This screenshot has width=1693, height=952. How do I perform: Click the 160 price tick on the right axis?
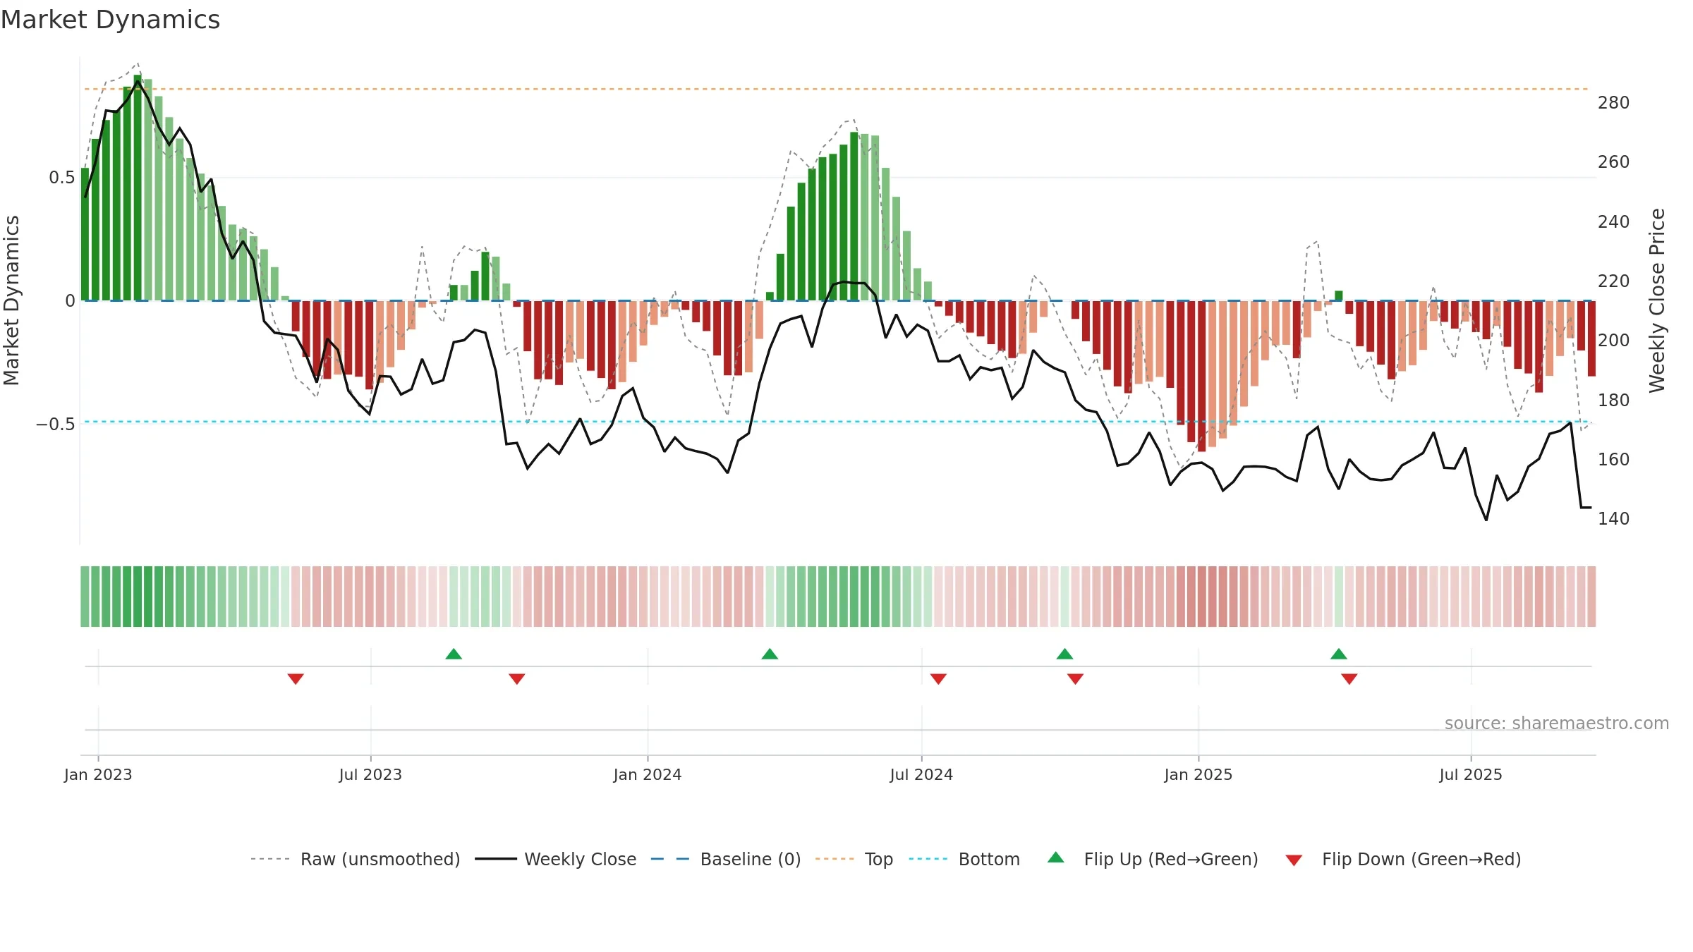click(x=1614, y=460)
